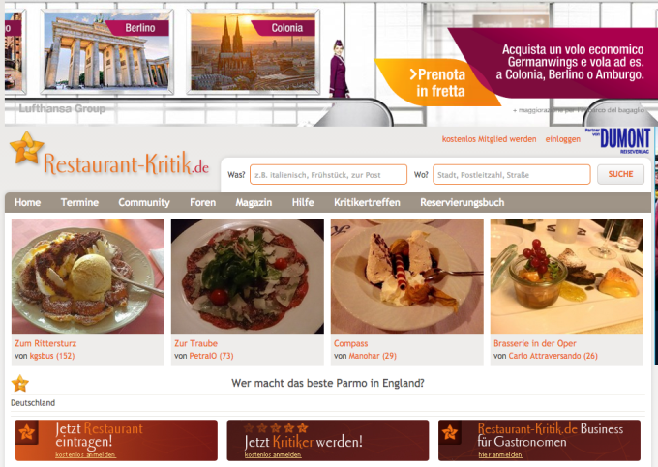658x467 pixels.
Task: Click the star icon beside Parmo headline
Action: (19, 383)
